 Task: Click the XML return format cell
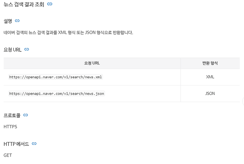pos(210,77)
